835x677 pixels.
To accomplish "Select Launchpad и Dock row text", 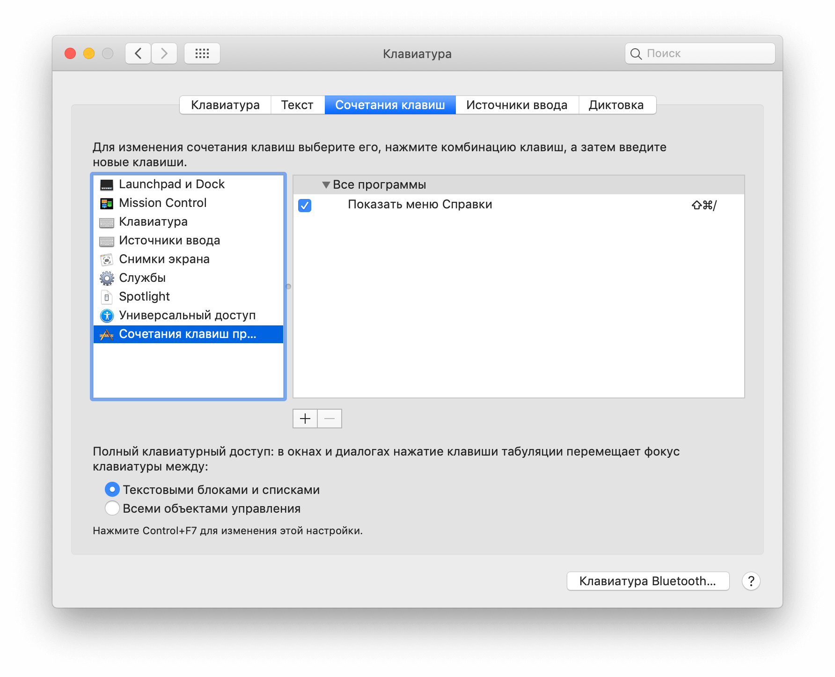I will click(x=172, y=184).
